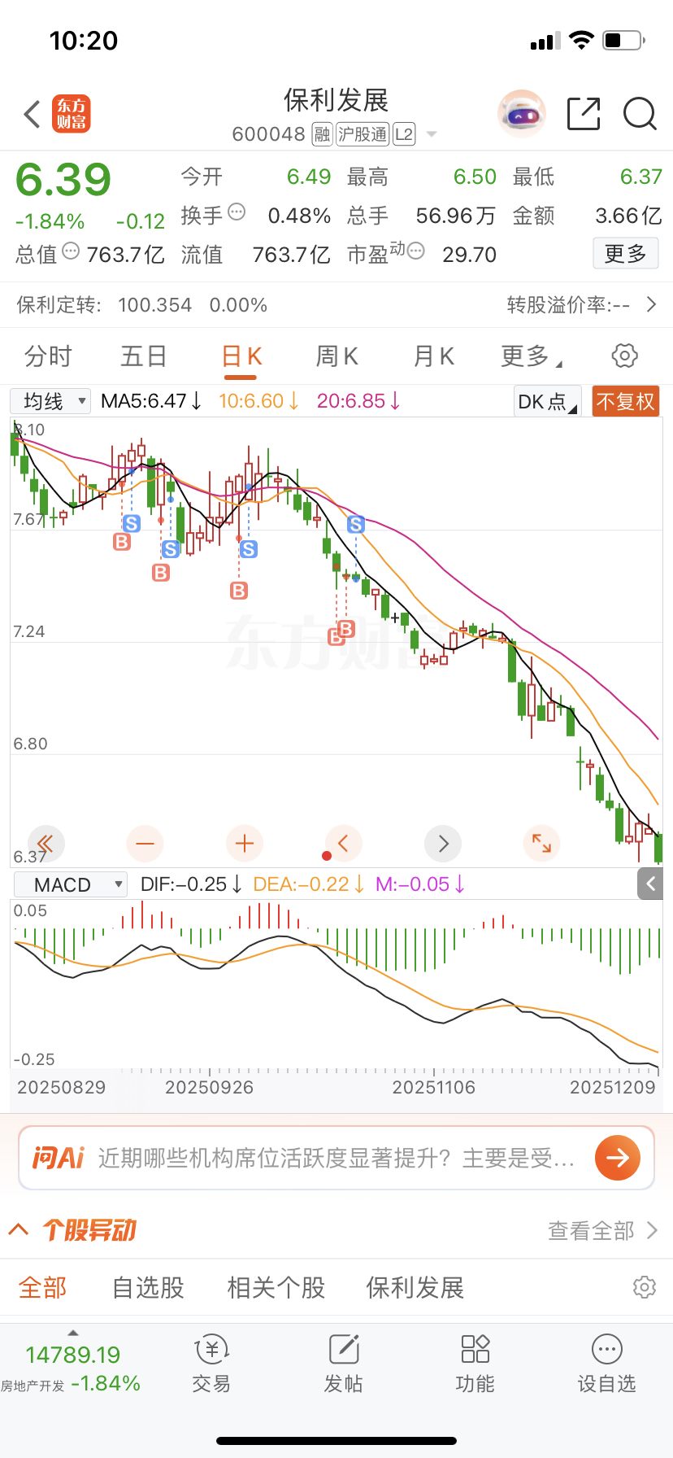The width and height of the screenshot is (673, 1458).
Task: Tap the share export icon
Action: (584, 114)
